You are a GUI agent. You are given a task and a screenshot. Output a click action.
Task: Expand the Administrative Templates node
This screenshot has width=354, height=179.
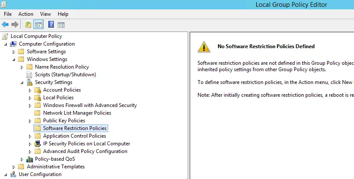[14, 167]
